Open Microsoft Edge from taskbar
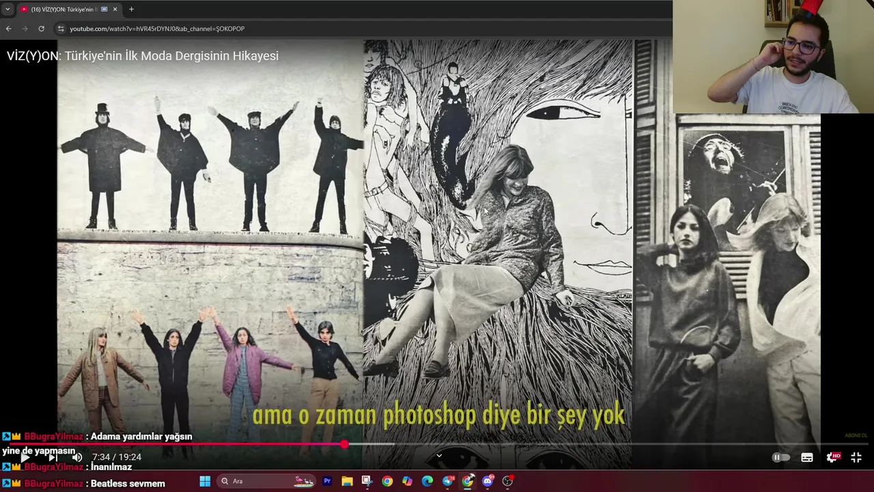 tap(427, 481)
